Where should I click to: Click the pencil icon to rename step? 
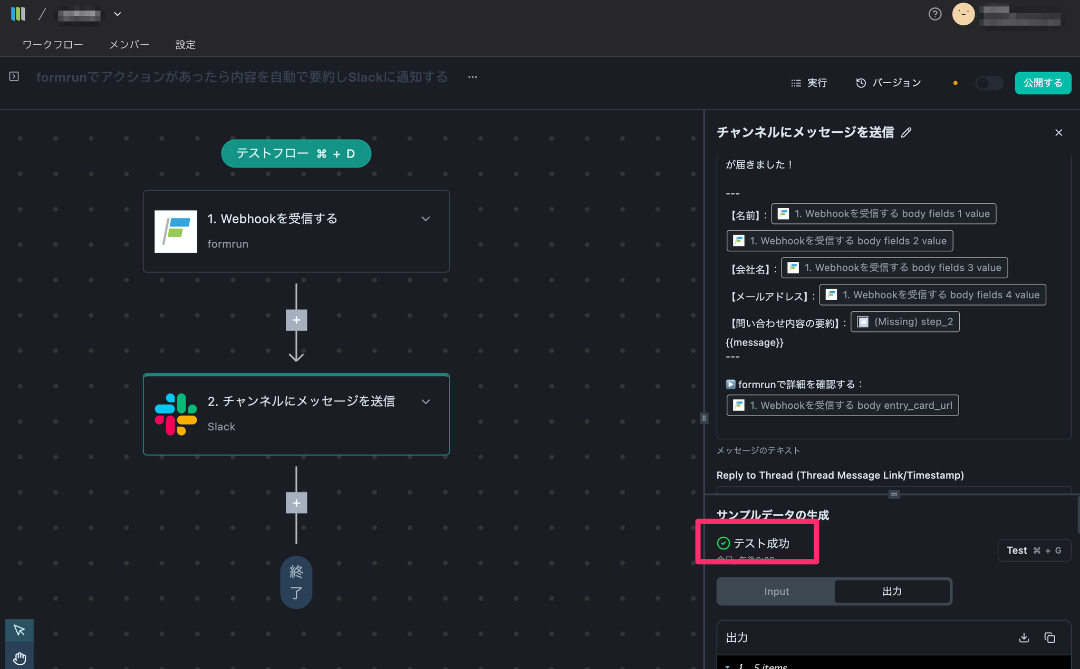coord(906,133)
